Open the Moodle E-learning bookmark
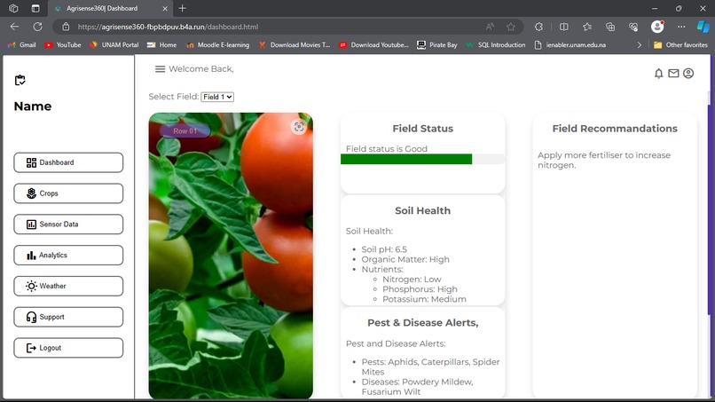Screen dimensions: 715x402 [218, 44]
